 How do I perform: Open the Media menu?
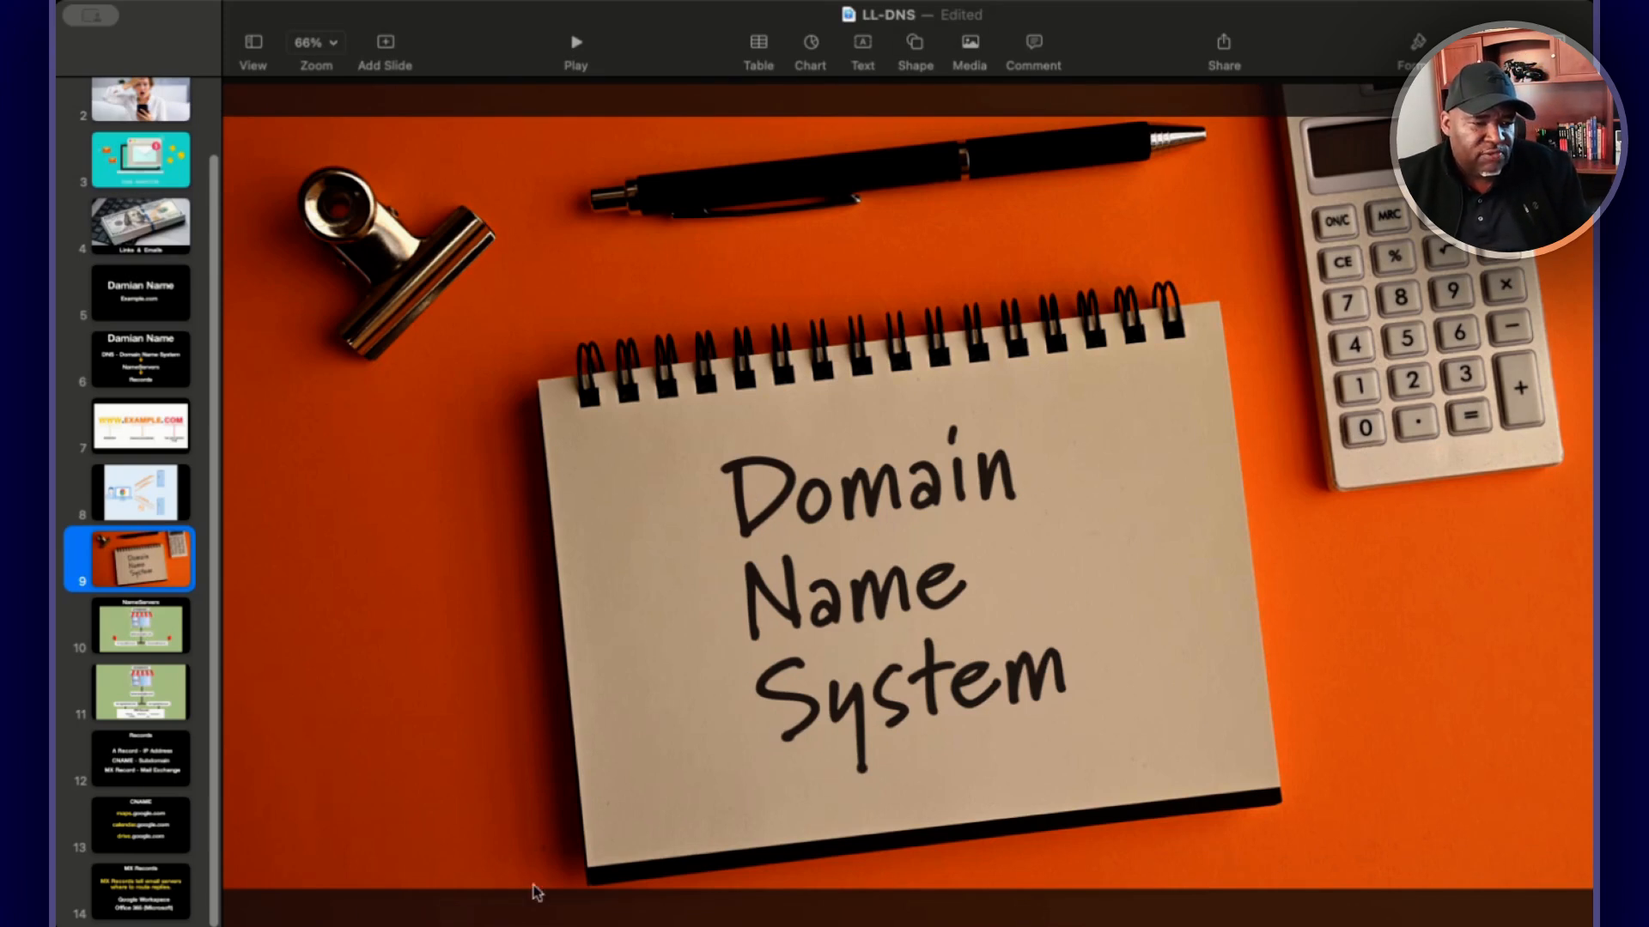pos(970,51)
